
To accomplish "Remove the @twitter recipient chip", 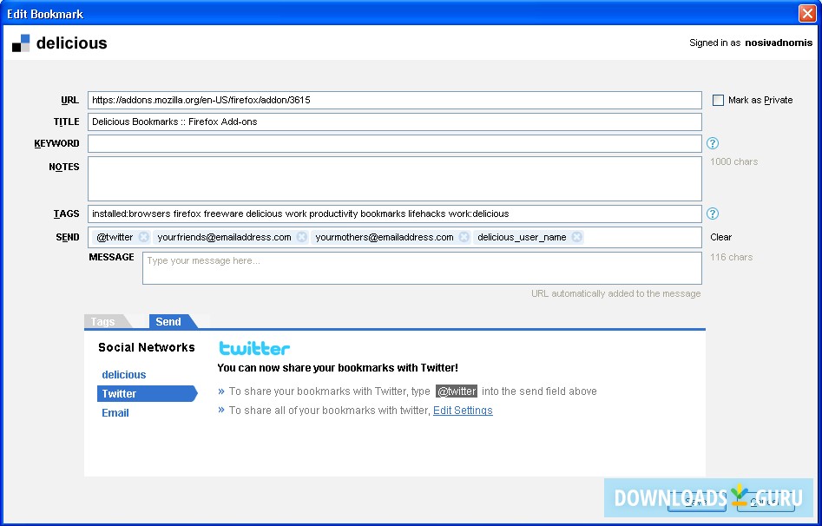I will coord(143,237).
